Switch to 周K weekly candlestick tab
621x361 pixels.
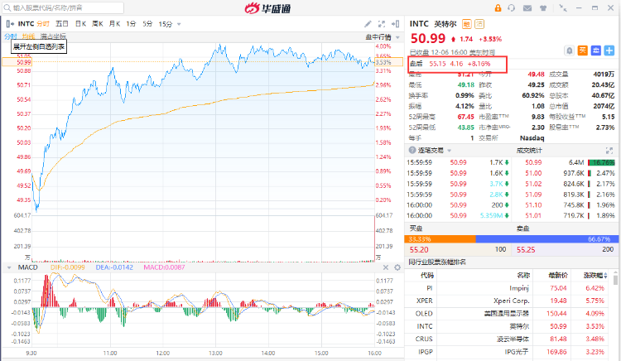(x=98, y=24)
